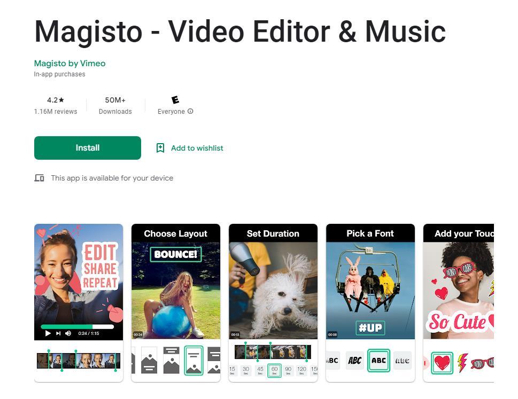Select the dark layout icon left of highlighted one
This screenshot has width=518, height=399.
(172, 361)
